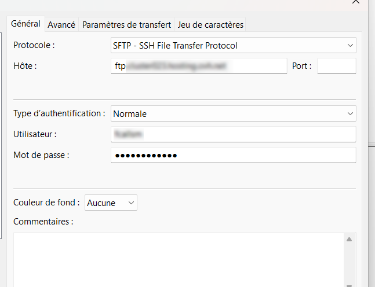This screenshot has width=375, height=287.
Task: Select the Paramètres de transfert tab
Action: [126, 25]
